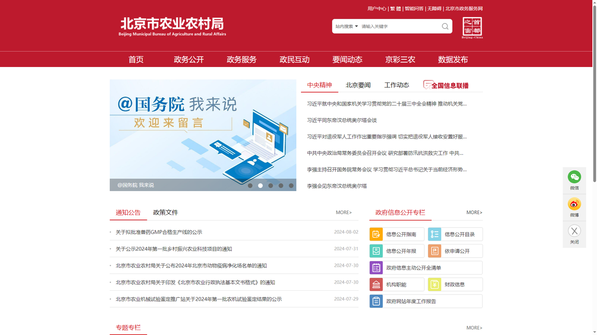Select the fifth carousel dot
The image size is (597, 335).
291,186
